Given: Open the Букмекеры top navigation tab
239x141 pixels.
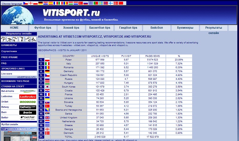Looking at the screenshot, I should tap(185, 28).
